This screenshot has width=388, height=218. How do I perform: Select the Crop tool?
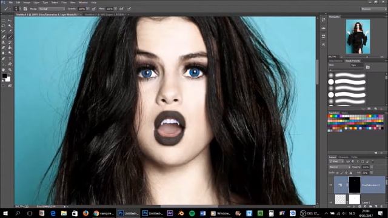click(x=4, y=31)
